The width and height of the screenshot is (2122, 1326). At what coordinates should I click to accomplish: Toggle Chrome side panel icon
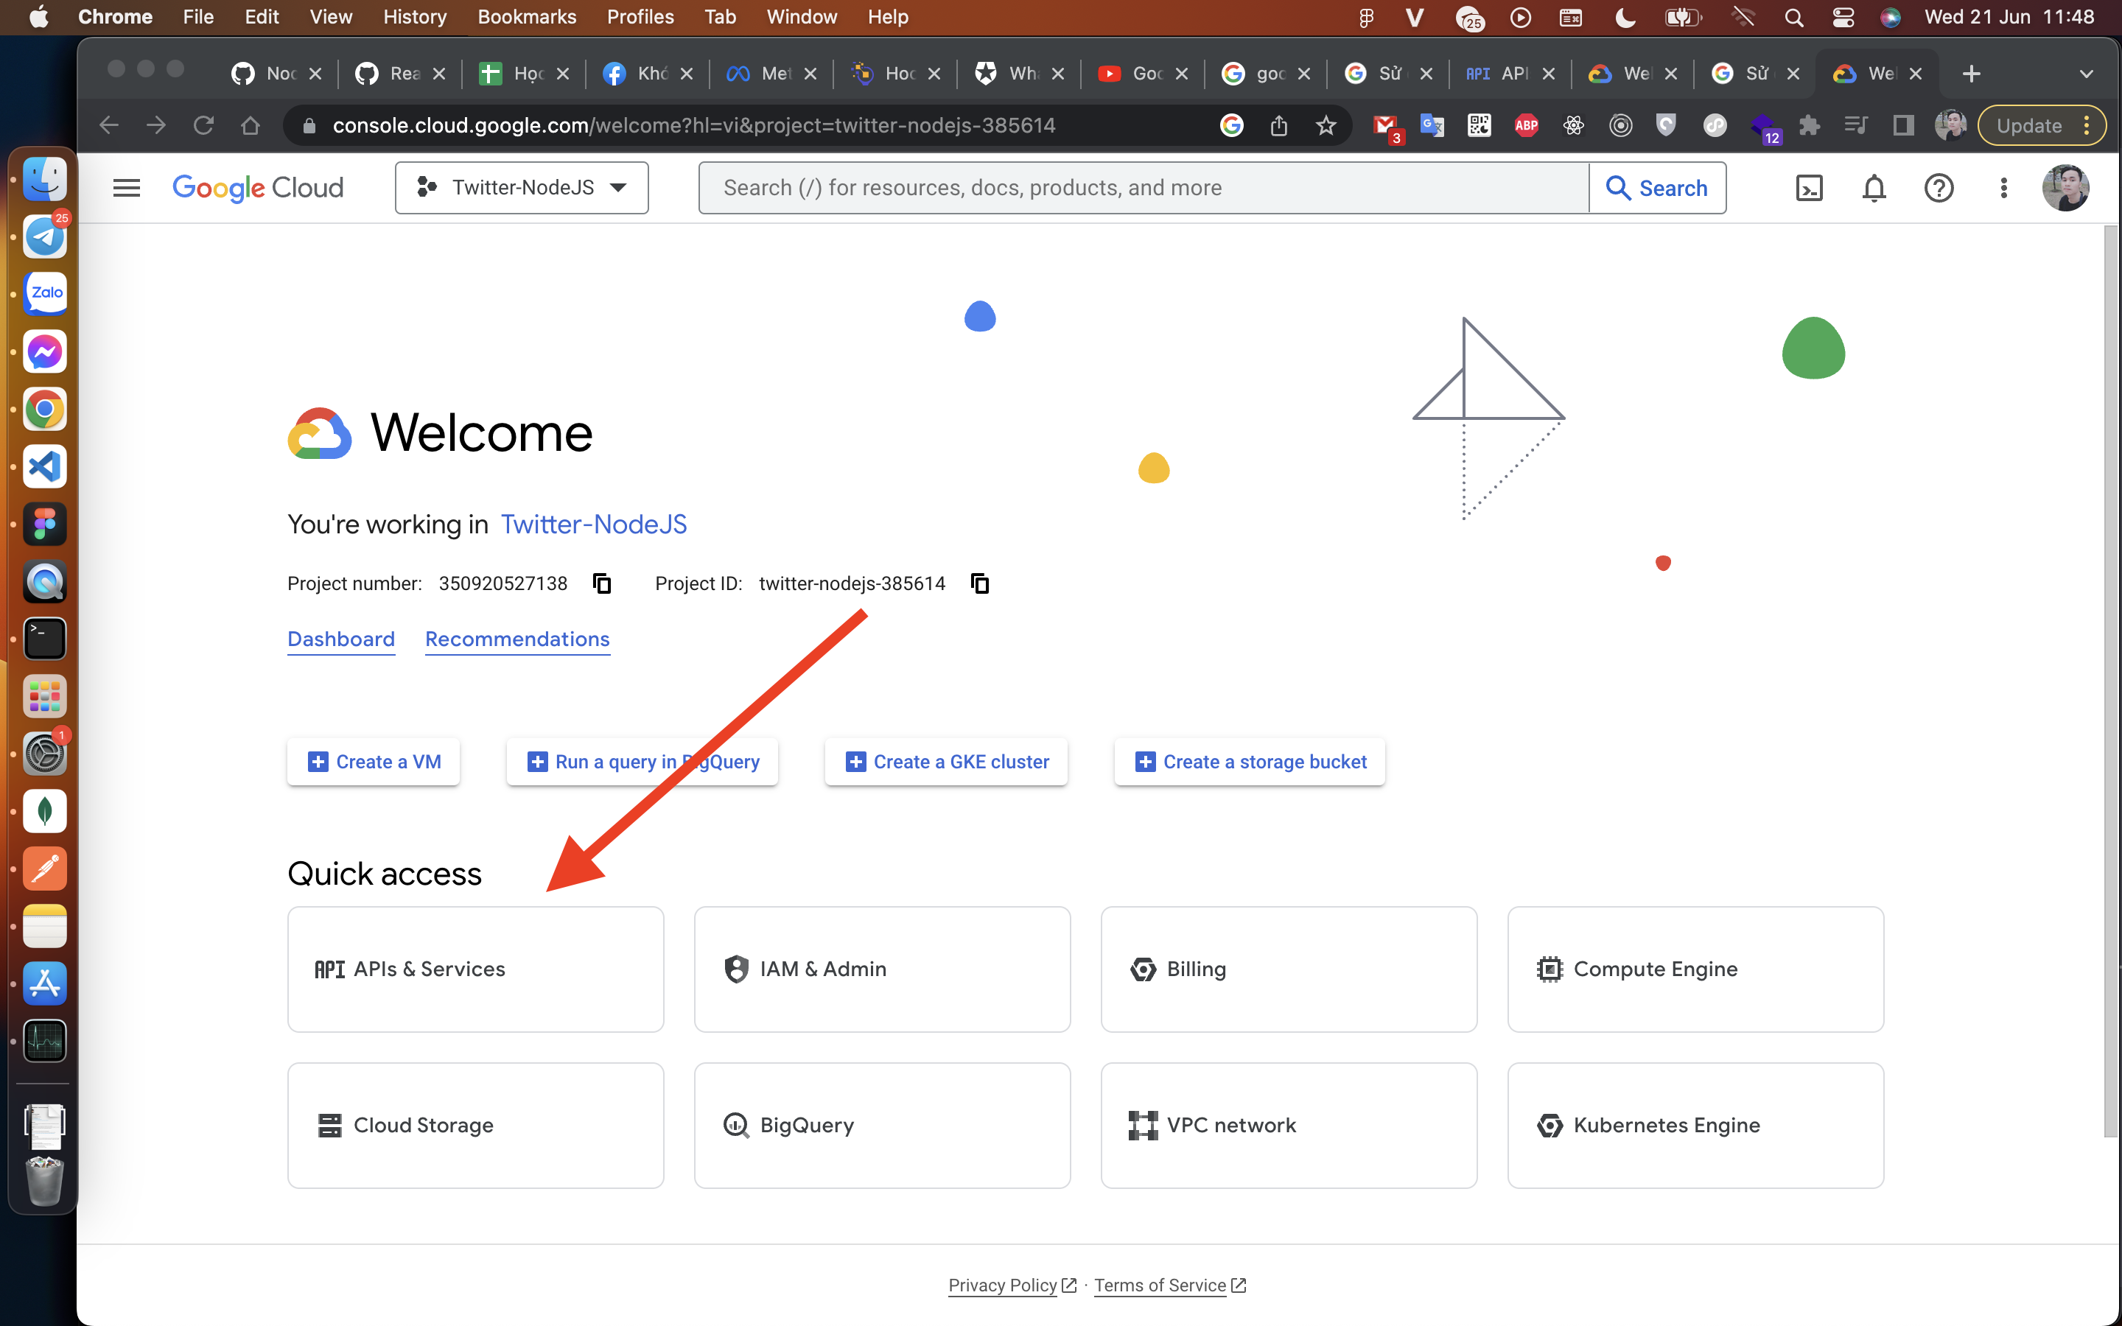1902,125
